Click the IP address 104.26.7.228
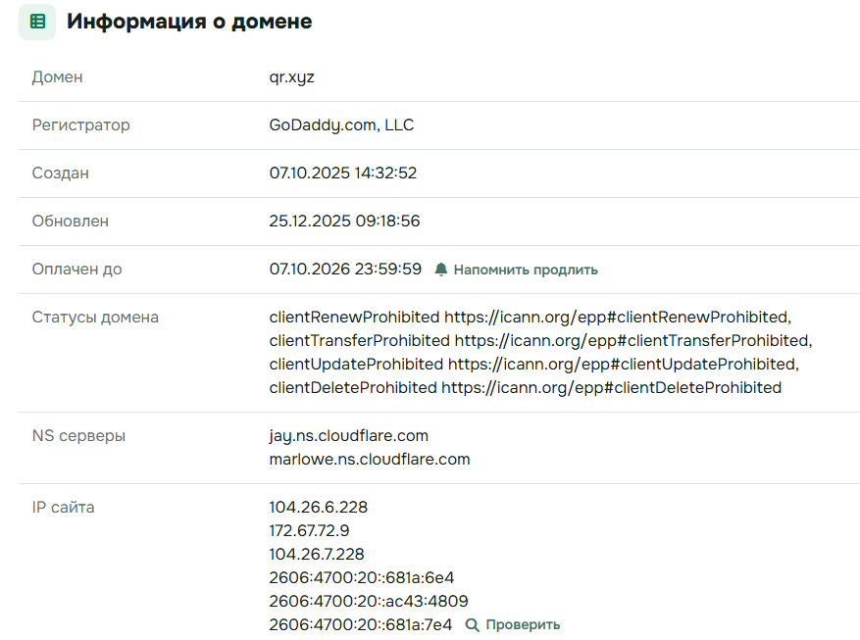Viewport: 860px width, 640px height. pyautogui.click(x=317, y=555)
